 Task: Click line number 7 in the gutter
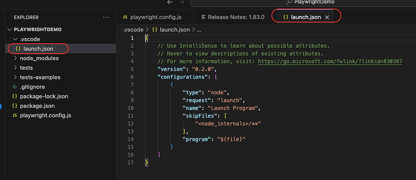point(132,85)
